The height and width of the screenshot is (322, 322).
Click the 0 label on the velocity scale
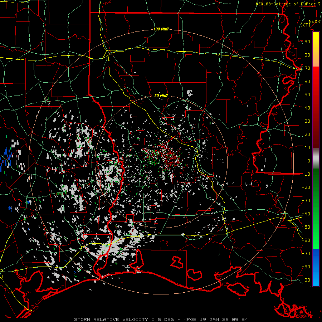309,161
